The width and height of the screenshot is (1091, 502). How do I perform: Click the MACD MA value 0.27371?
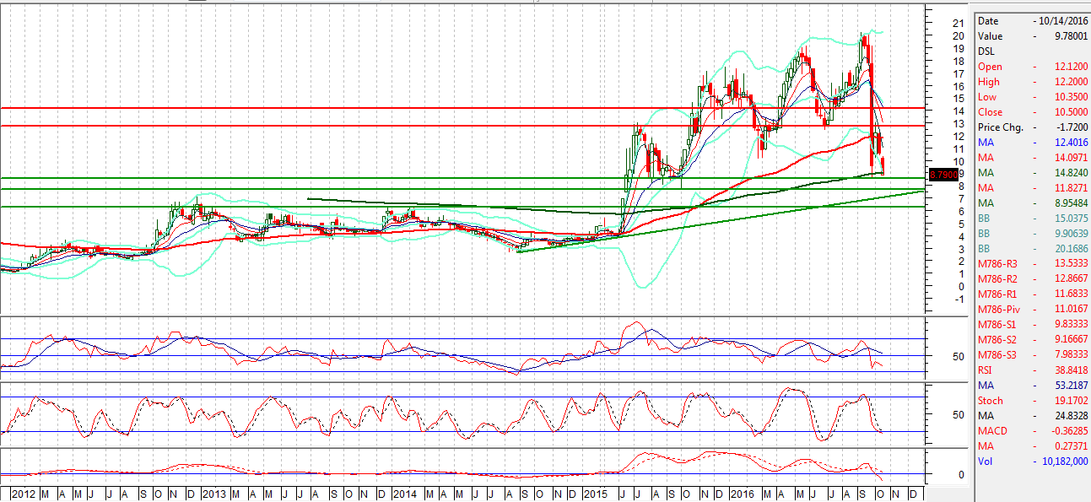(1070, 446)
